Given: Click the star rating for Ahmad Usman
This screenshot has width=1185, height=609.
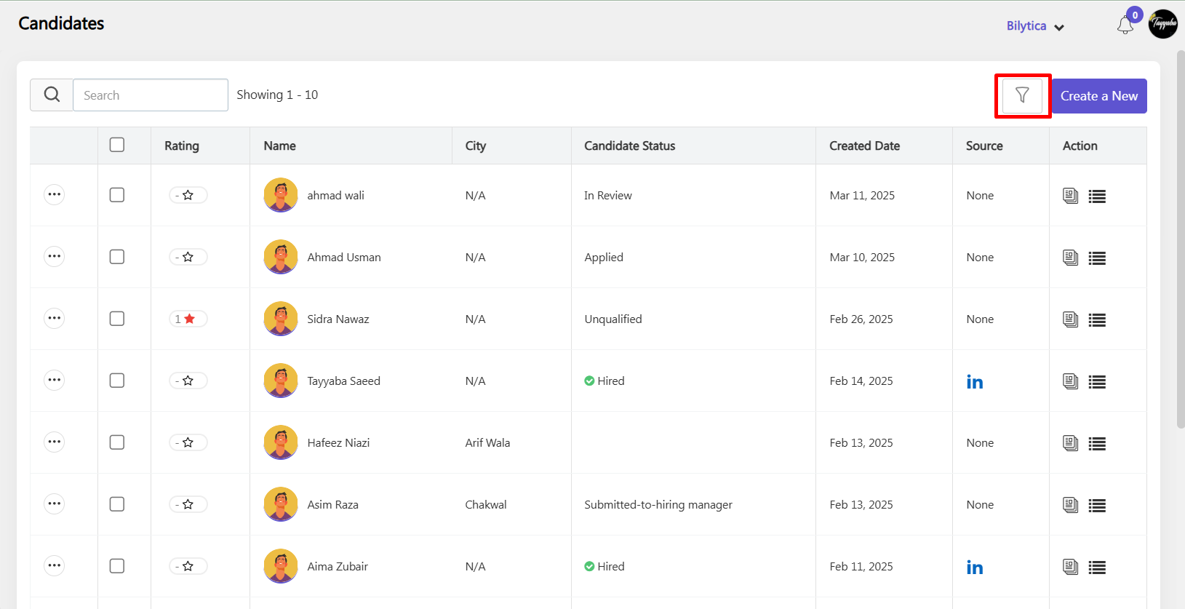Looking at the screenshot, I should click(188, 257).
